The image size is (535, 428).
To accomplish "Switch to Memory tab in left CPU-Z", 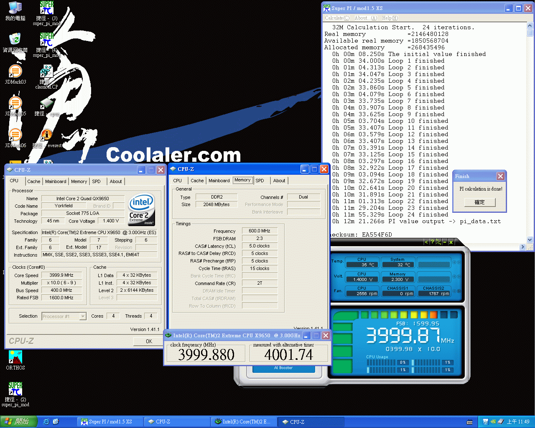I will (79, 181).
